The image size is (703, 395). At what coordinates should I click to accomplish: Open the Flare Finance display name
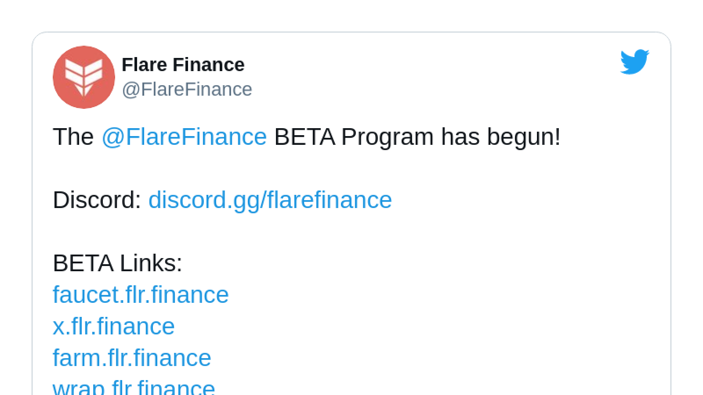183,65
